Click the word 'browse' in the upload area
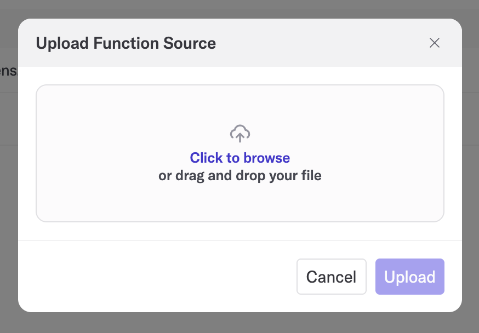Viewport: 479px width, 333px height. pos(267,158)
